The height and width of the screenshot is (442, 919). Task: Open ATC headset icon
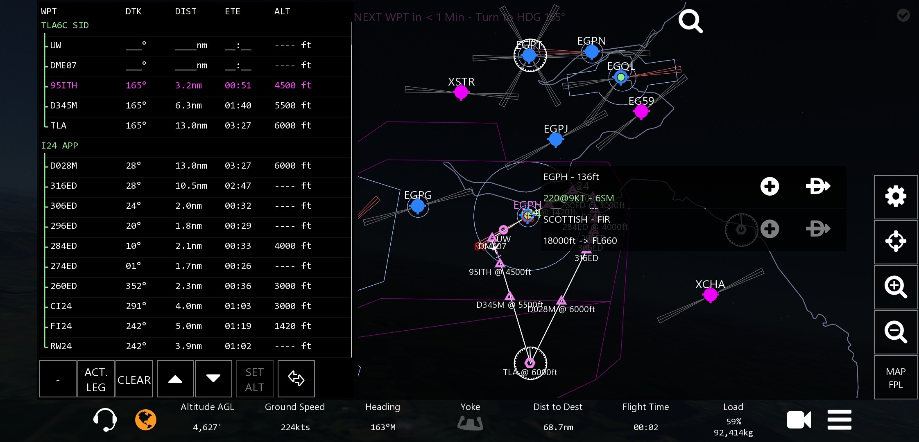pyautogui.click(x=105, y=419)
